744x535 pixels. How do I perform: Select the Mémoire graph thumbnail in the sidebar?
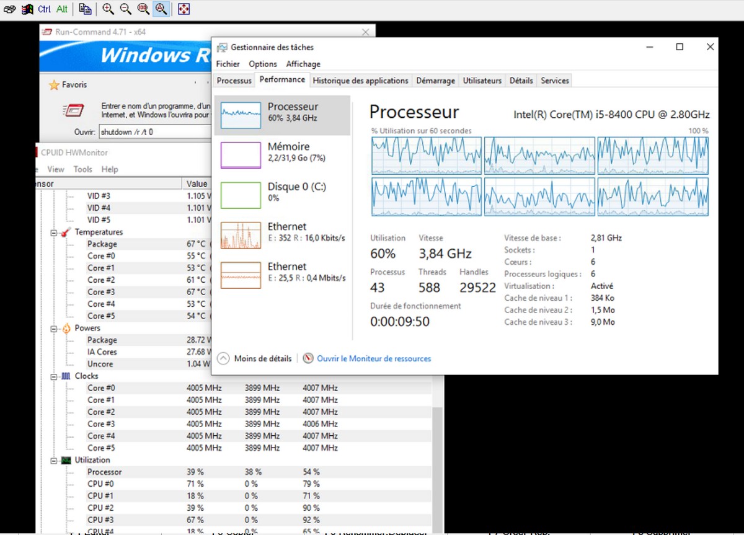[241, 155]
